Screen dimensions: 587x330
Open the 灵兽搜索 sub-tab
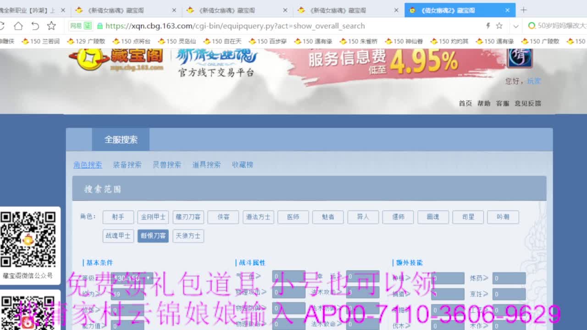167,165
